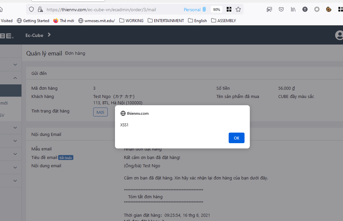Open the screenshot scissors extension icon
Image resolution: width=343 pixels, height=221 pixels.
pyautogui.click(x=269, y=9)
